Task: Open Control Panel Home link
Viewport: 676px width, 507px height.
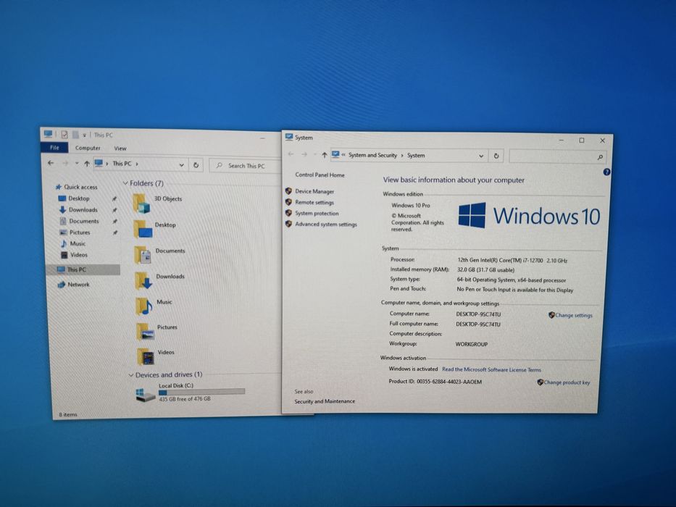Action: 320,175
